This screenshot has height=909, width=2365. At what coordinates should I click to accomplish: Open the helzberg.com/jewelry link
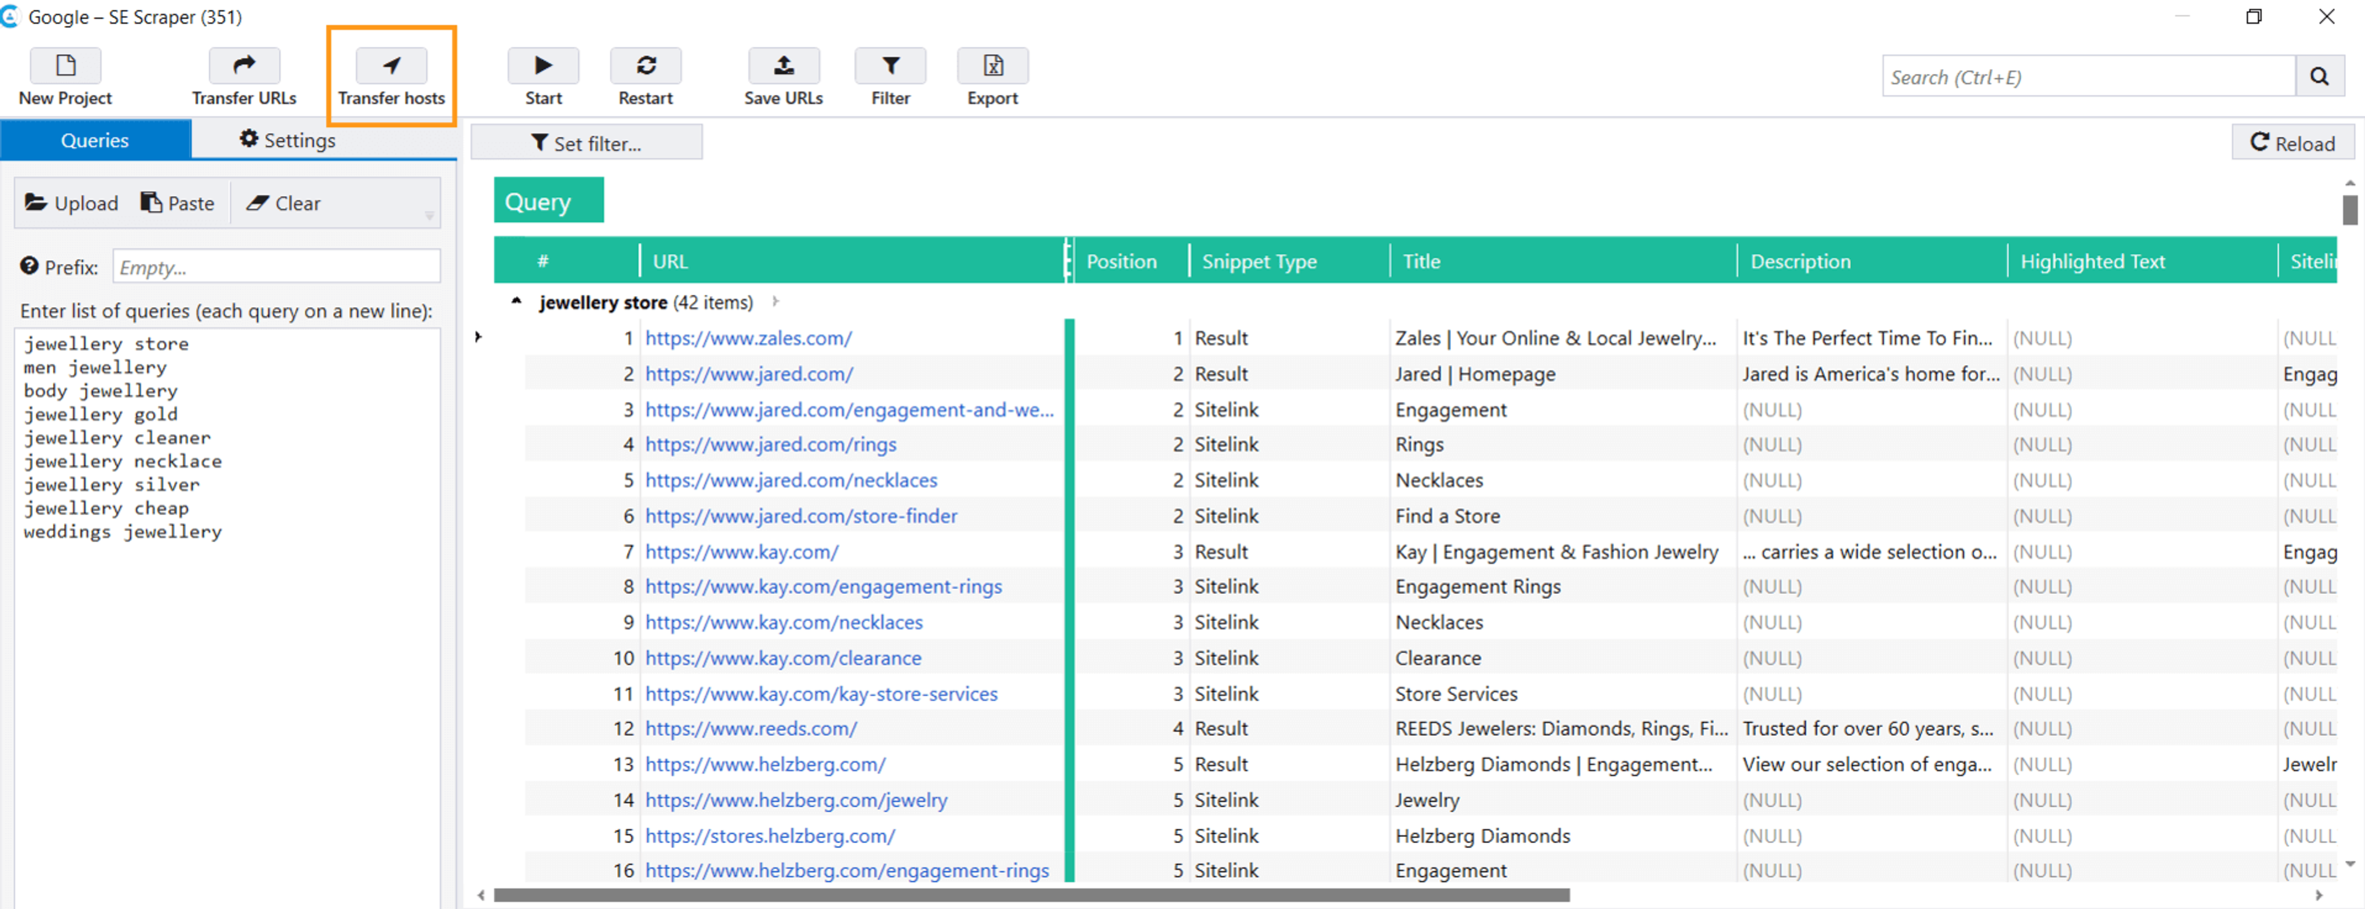(796, 800)
